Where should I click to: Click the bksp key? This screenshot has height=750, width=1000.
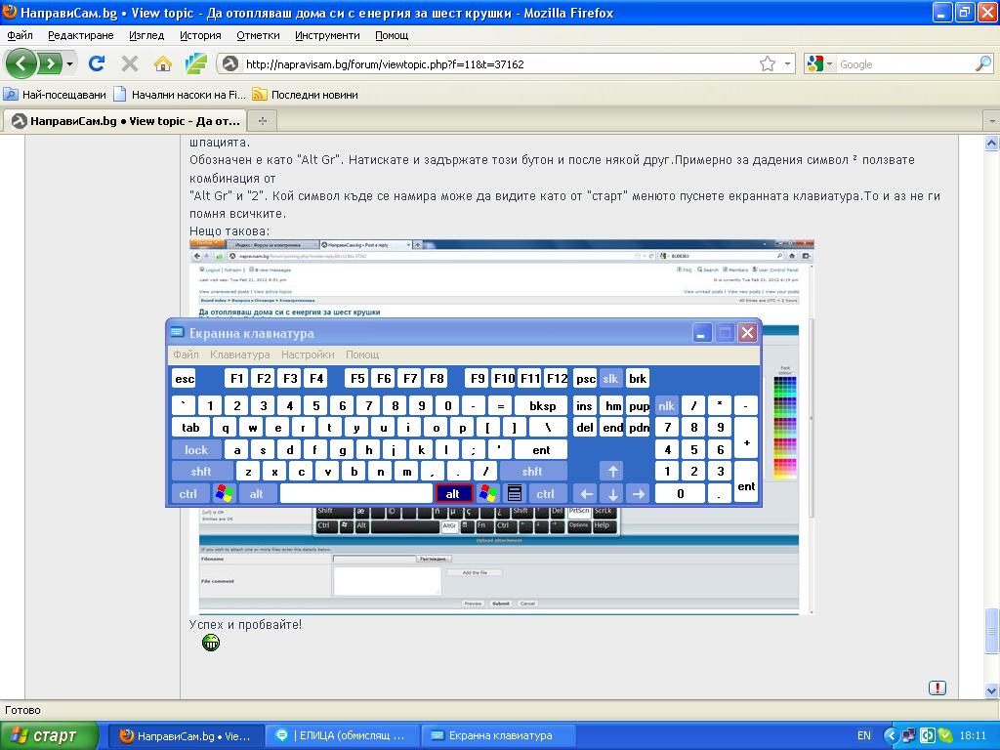[542, 405]
